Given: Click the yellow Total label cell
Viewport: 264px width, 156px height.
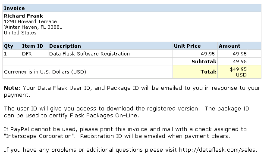Looking at the screenshot, I should pos(195,72).
